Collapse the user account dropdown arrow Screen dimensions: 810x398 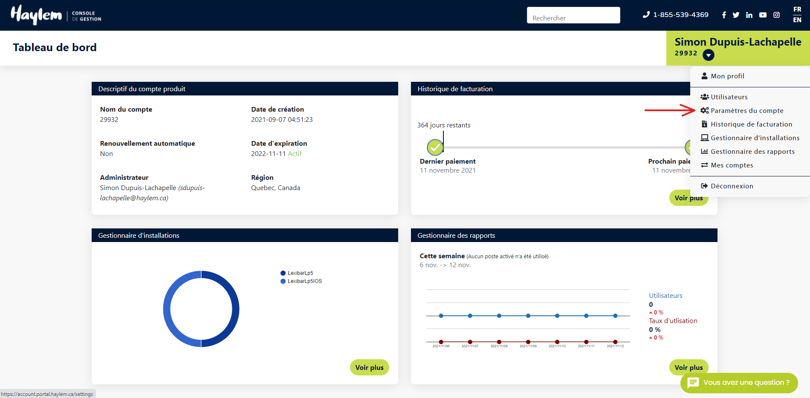(x=708, y=55)
